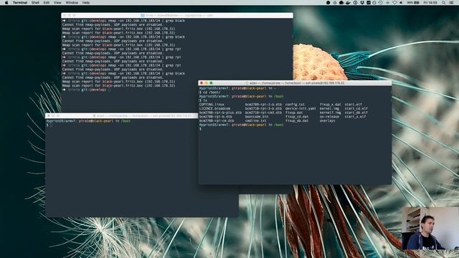The height and width of the screenshot is (258, 459).
Task: Open the Help menu
Action: click(86, 2)
